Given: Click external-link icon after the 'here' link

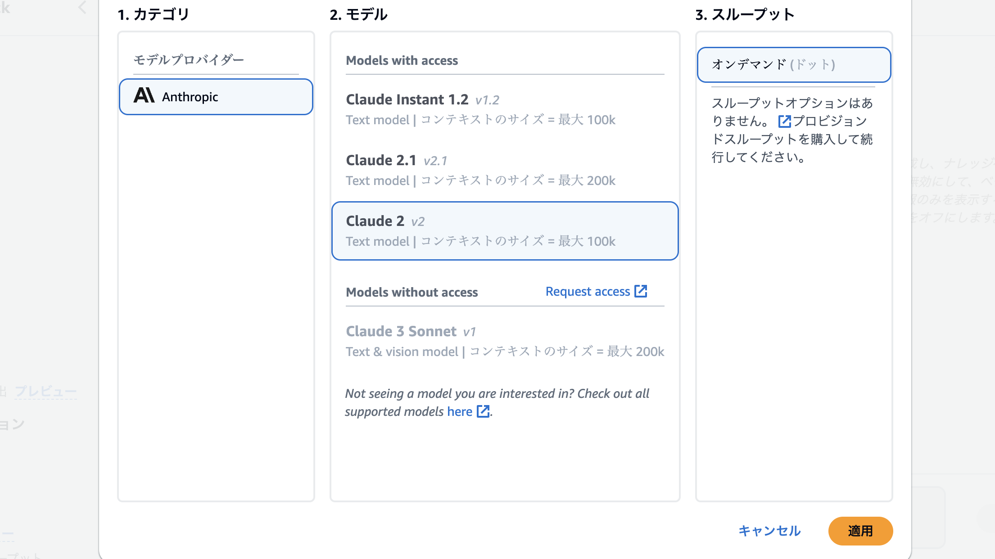Looking at the screenshot, I should (483, 411).
